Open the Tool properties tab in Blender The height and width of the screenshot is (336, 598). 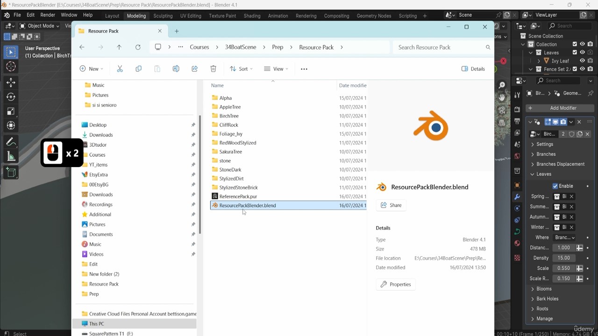click(x=517, y=95)
